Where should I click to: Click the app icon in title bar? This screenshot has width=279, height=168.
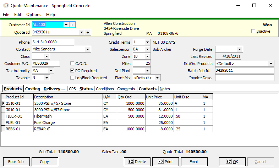(5, 6)
